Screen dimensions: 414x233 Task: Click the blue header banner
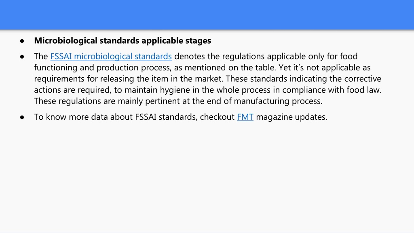coord(207,15)
